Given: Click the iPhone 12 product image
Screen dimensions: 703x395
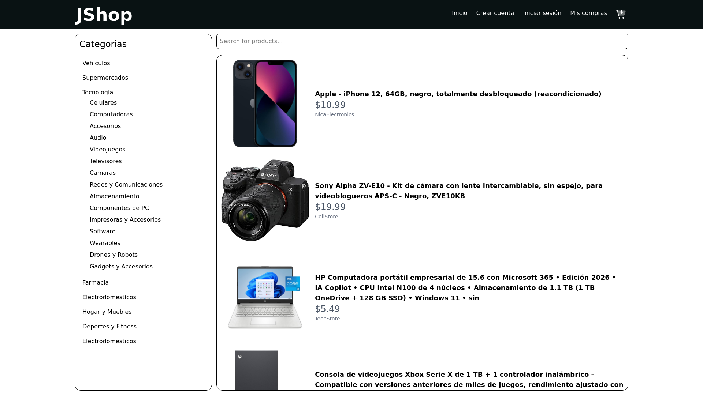Looking at the screenshot, I should click(265, 104).
